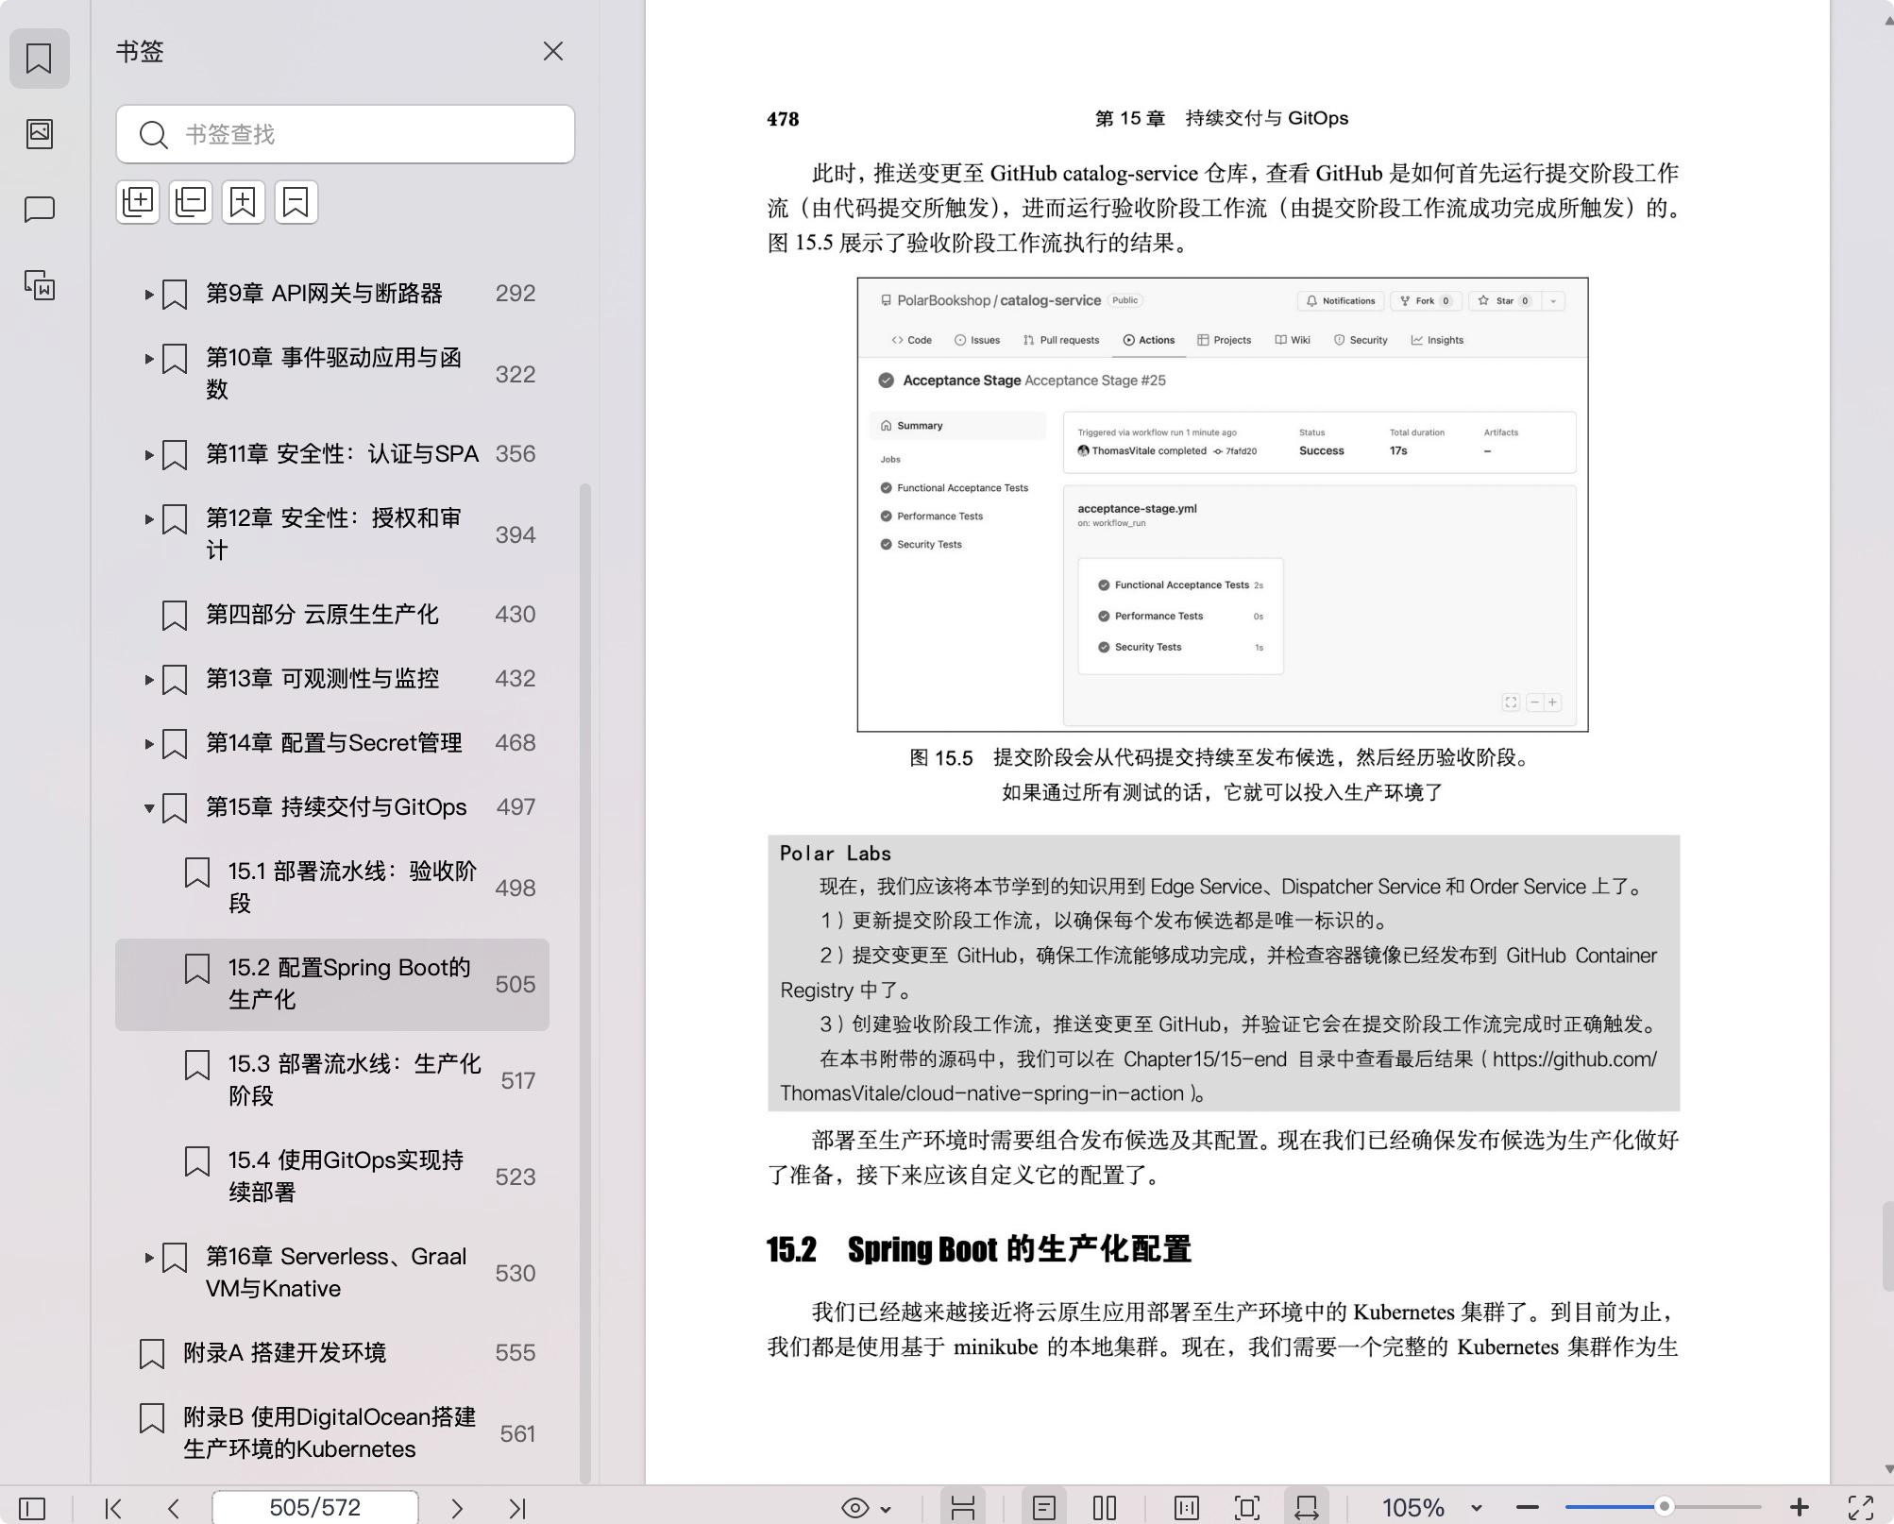Zoom in with the plus button
This screenshot has width=1894, height=1524.
1800,1508
